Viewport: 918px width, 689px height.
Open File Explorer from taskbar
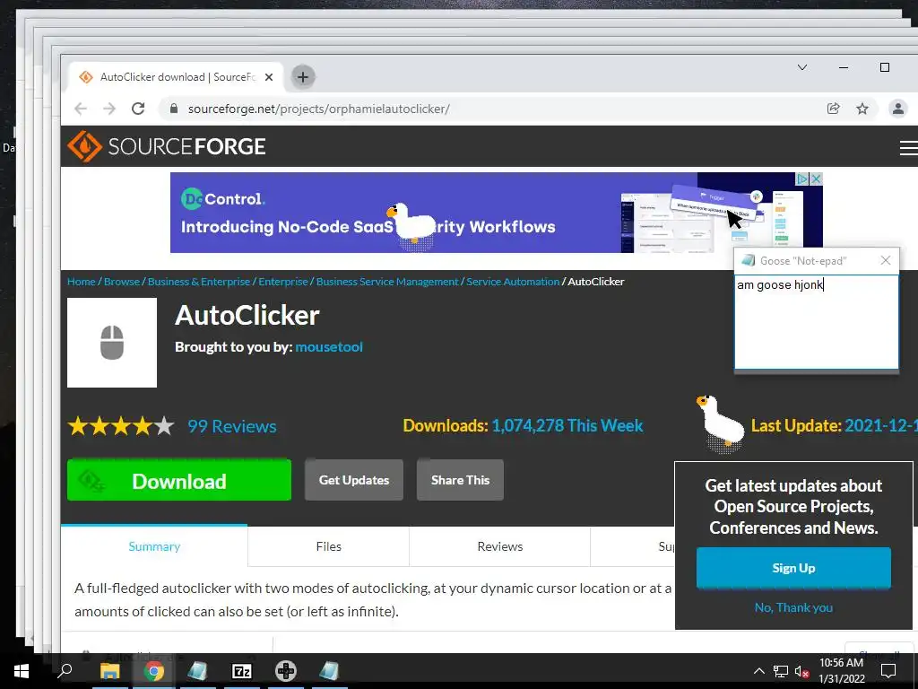[109, 671]
